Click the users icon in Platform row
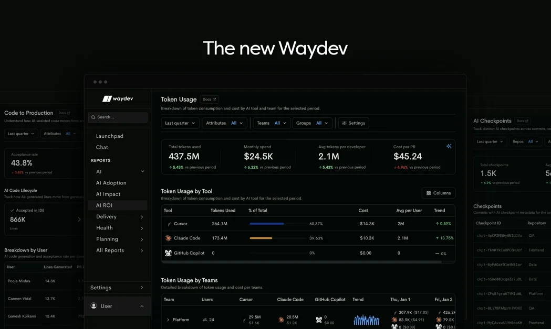The image size is (551, 329). click(205, 320)
